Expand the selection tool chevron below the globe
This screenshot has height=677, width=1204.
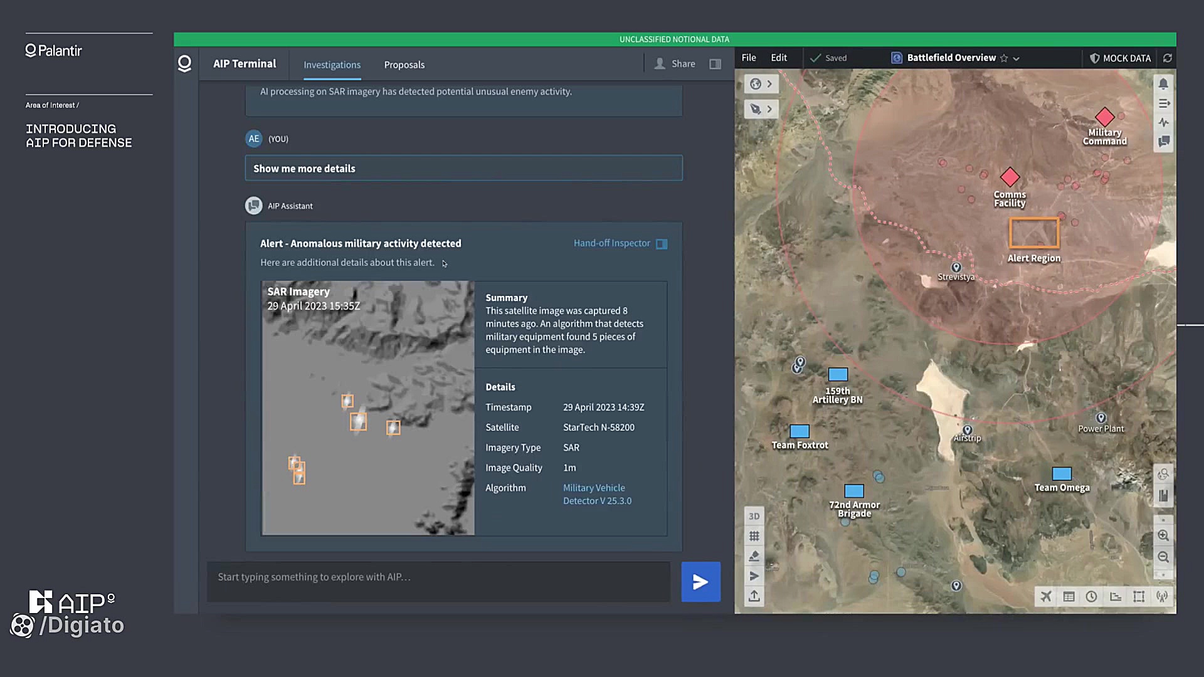(769, 109)
